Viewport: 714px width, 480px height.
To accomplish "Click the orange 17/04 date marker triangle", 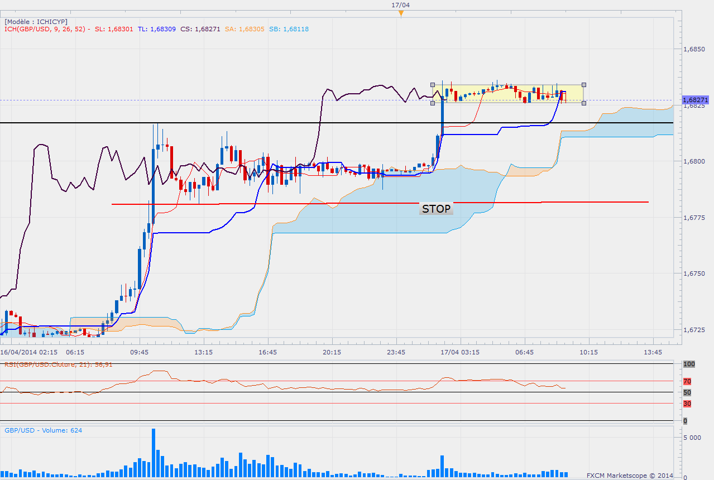I will coord(400,13).
